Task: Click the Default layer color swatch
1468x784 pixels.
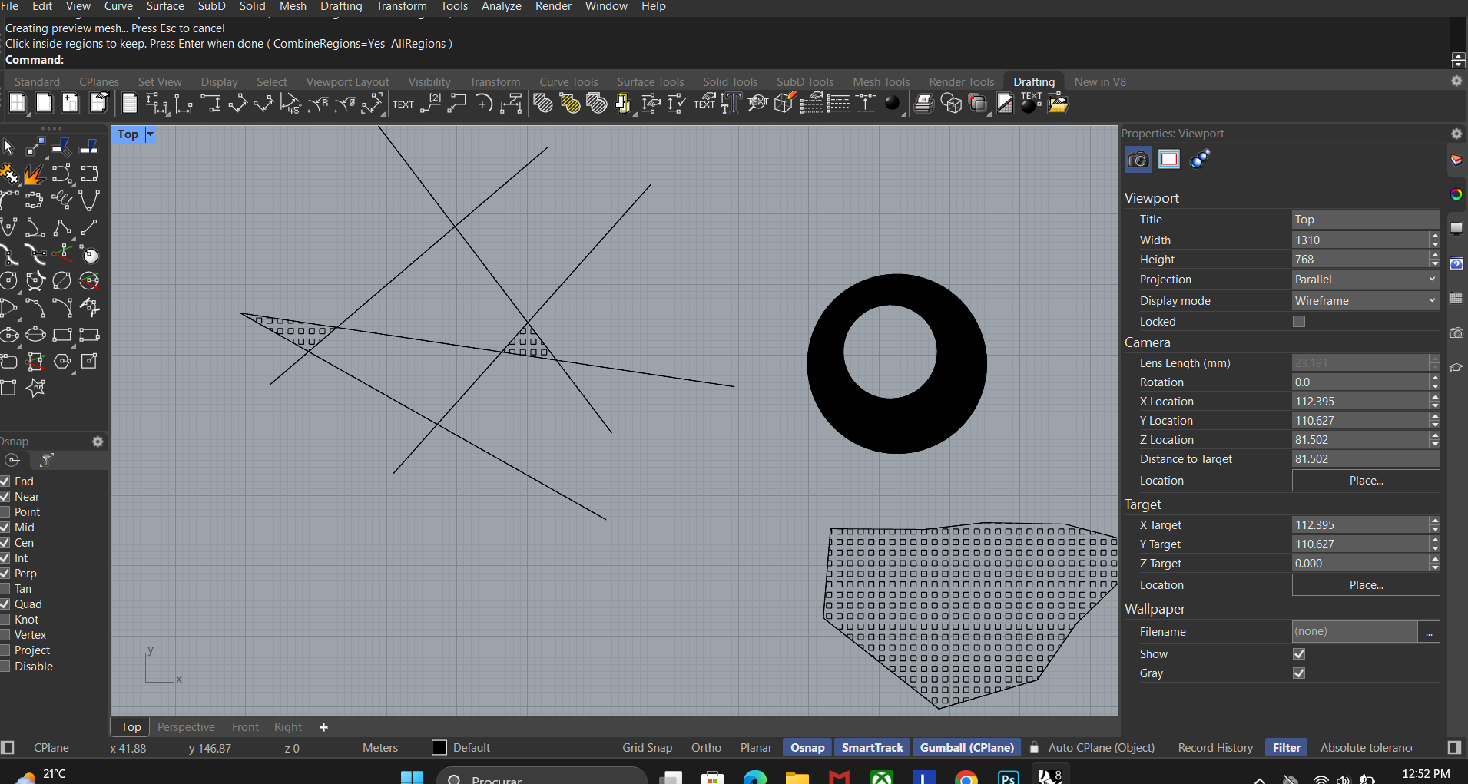Action: coord(439,748)
